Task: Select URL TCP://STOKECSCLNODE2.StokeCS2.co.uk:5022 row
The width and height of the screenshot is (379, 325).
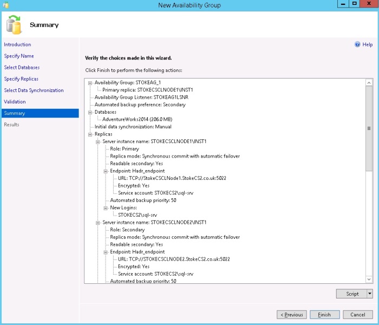Action: [x=174, y=259]
